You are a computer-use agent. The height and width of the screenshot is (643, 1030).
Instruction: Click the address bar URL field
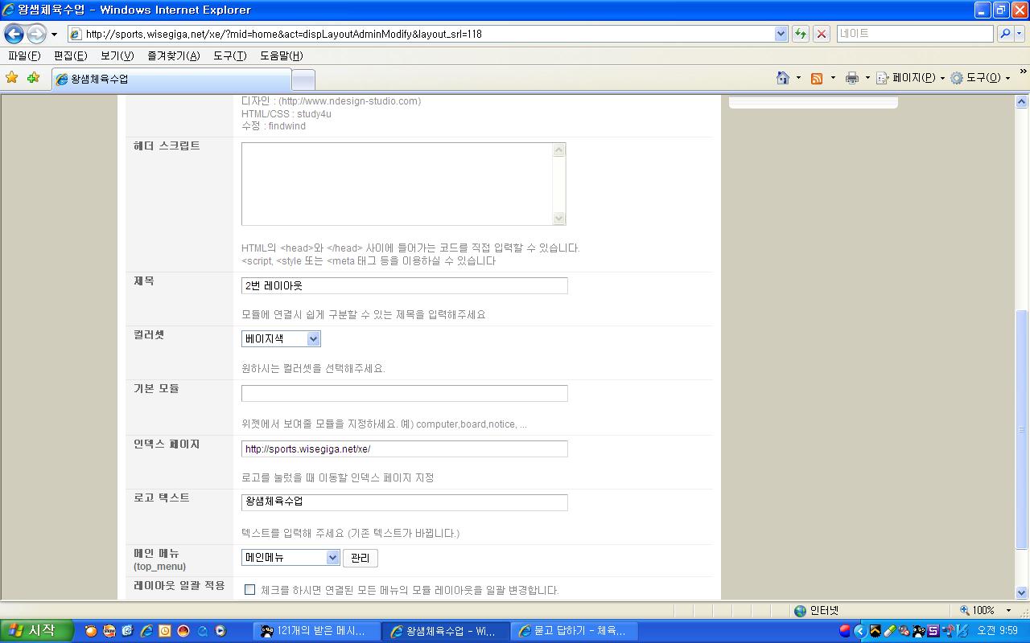428,34
